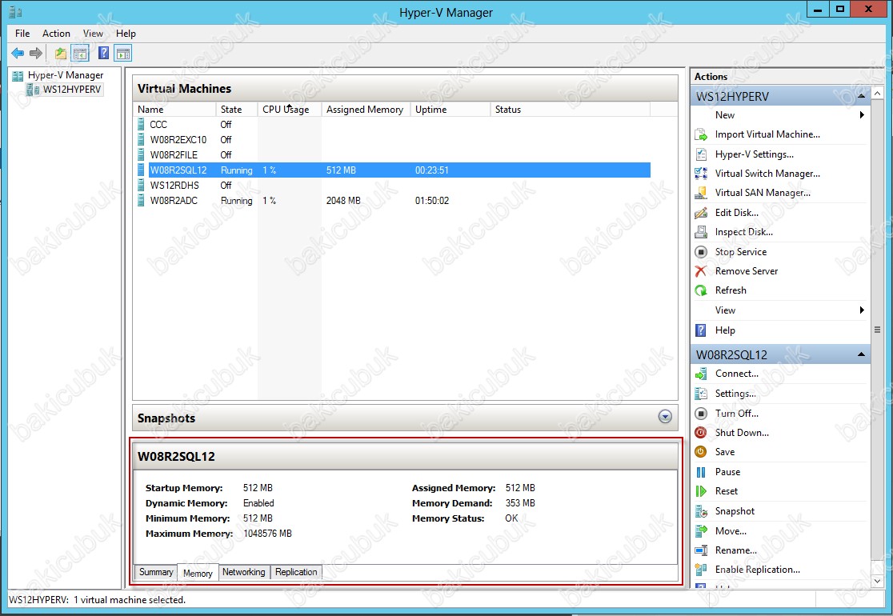Click the Move icon in Actions

(701, 531)
